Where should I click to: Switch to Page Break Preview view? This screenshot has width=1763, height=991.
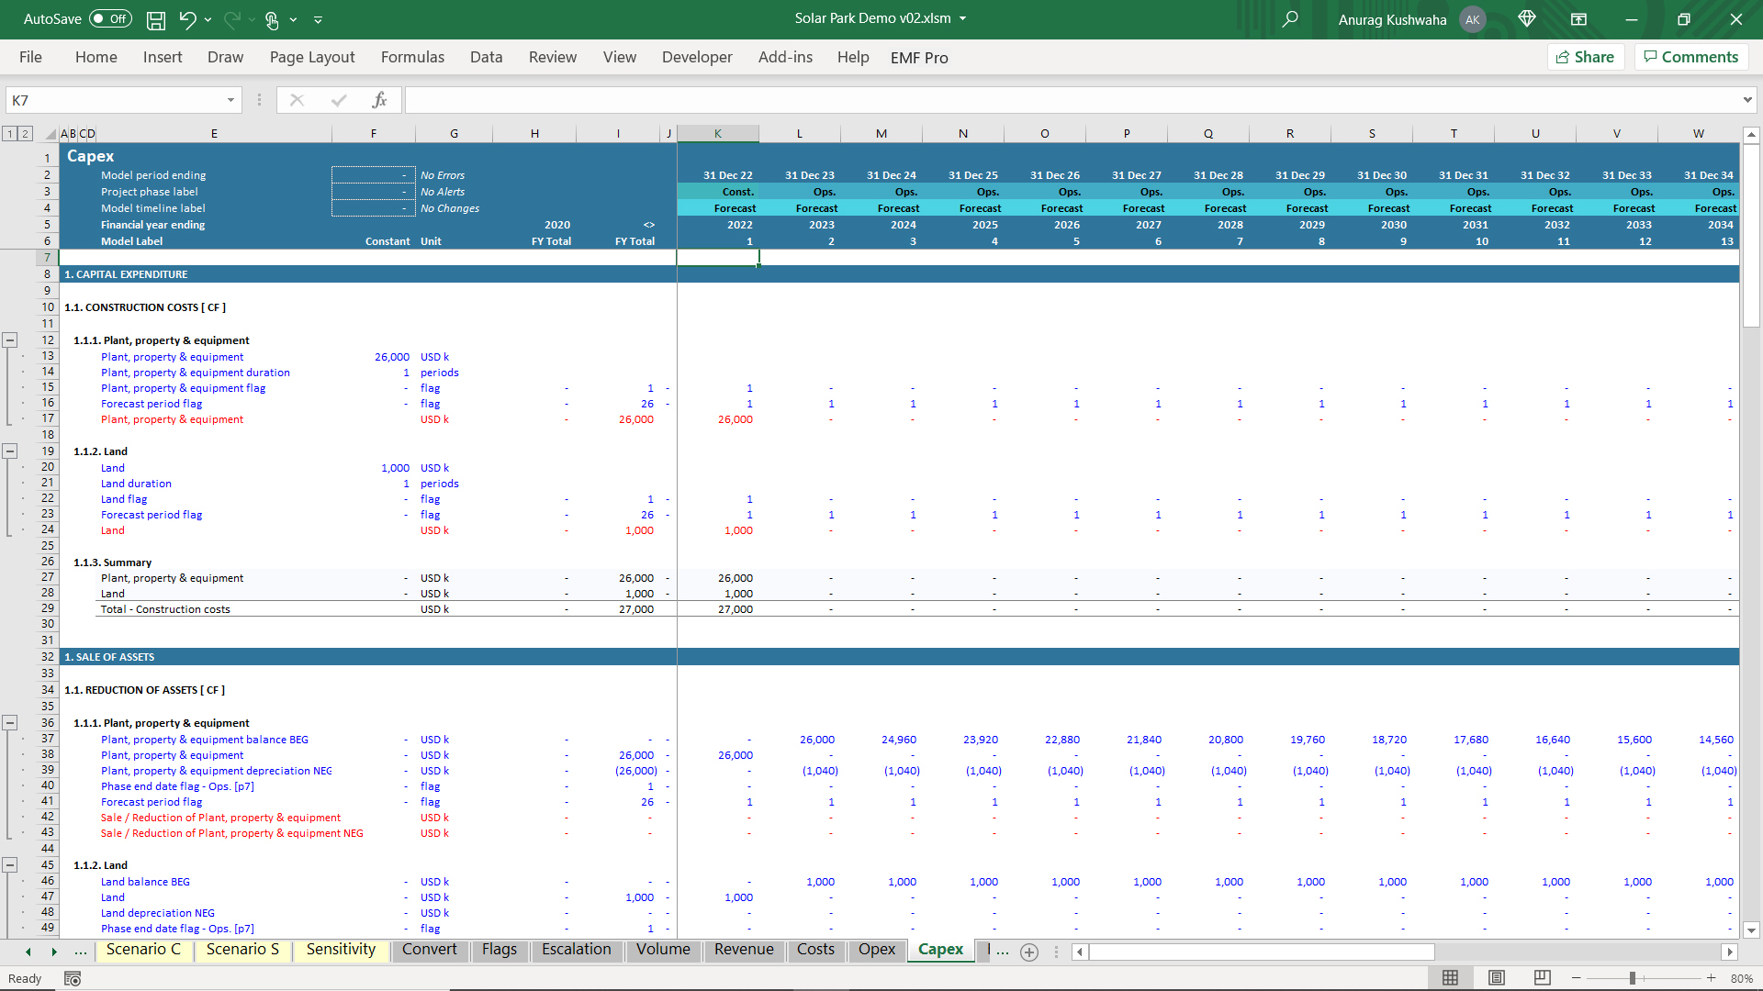coord(1543,978)
